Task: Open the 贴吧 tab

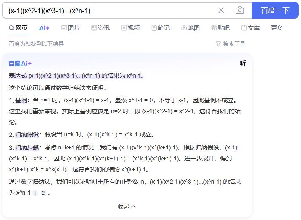Action: [x=220, y=28]
